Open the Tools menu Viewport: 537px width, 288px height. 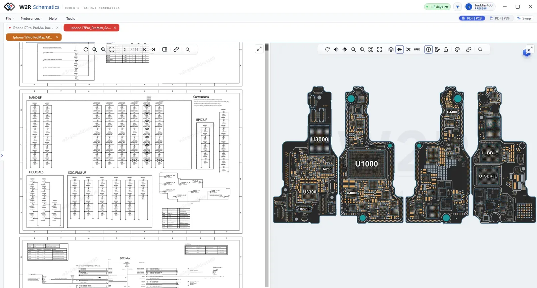71,18
